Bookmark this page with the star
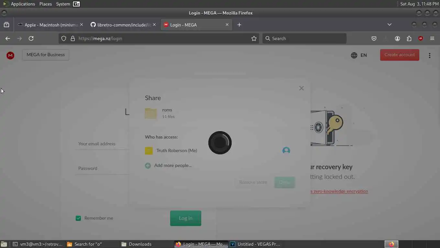The width and height of the screenshot is (440, 248). pyautogui.click(x=254, y=38)
